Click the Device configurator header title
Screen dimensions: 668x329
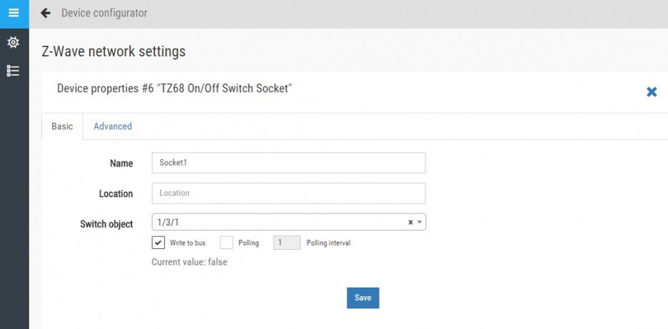104,13
